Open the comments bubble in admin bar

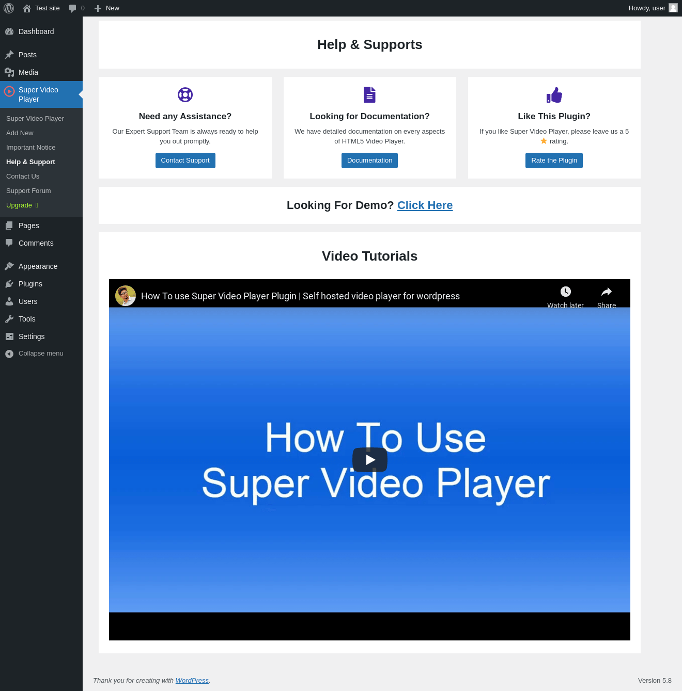(72, 8)
